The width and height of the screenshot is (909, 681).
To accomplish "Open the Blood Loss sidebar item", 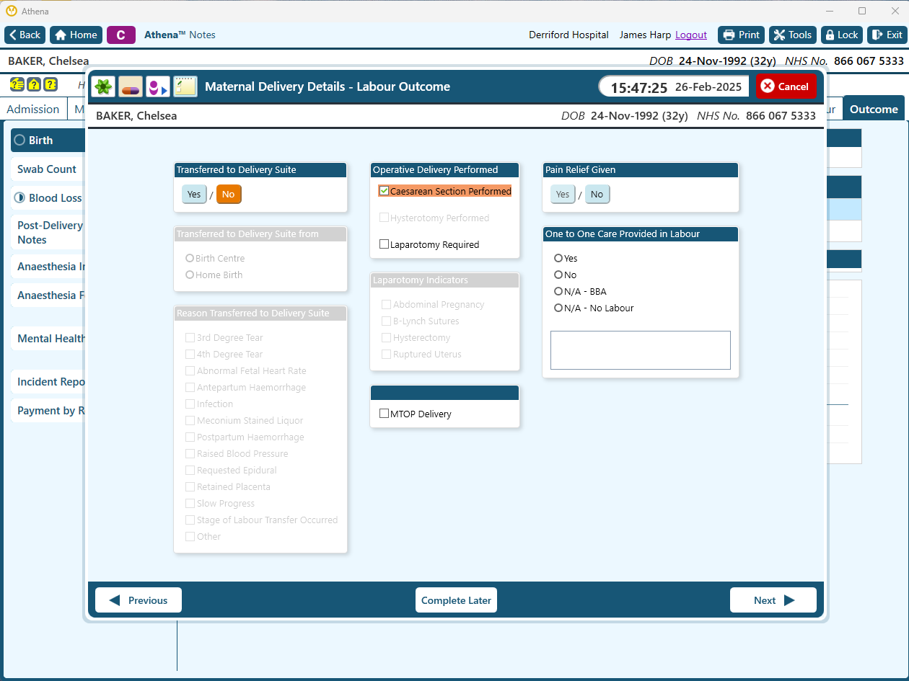I will tap(48, 198).
